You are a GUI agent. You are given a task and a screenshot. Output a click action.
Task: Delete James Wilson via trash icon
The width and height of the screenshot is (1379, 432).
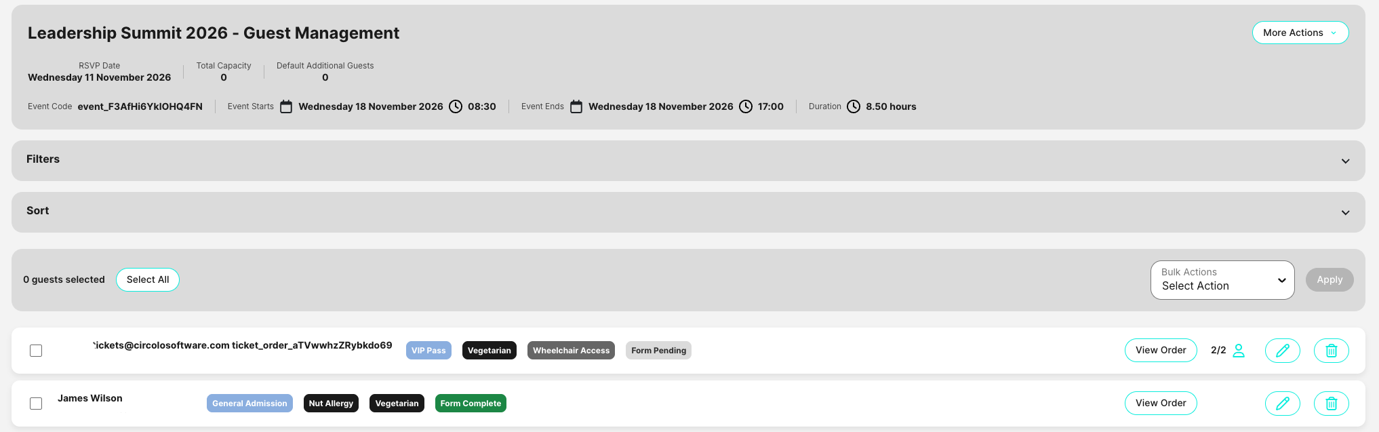[x=1331, y=403]
